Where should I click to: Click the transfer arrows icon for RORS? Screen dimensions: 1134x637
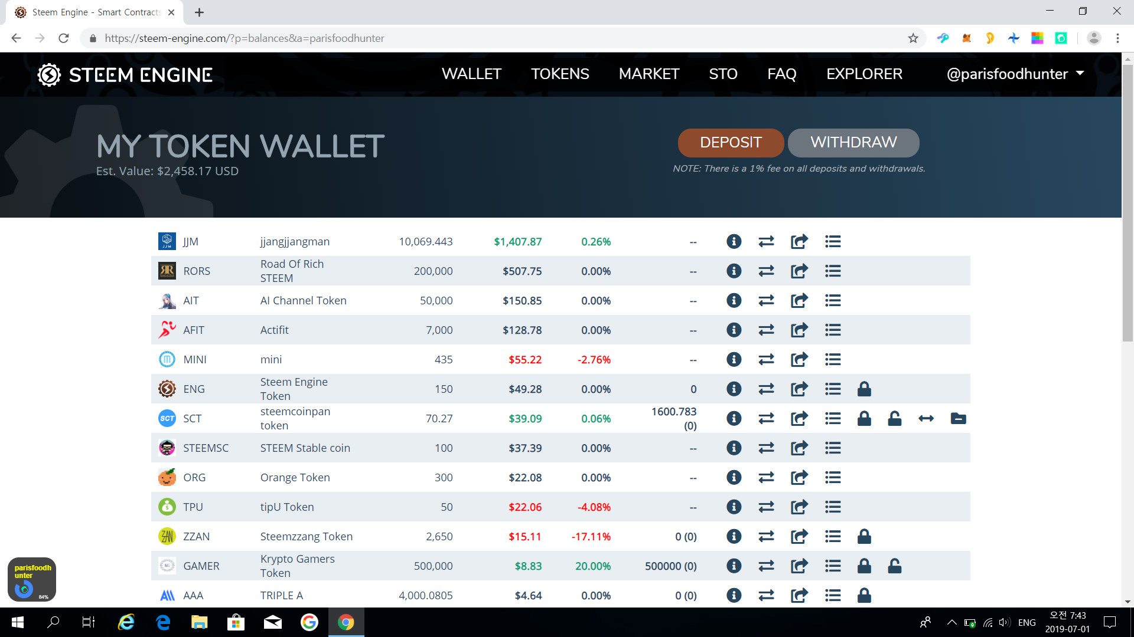(766, 271)
